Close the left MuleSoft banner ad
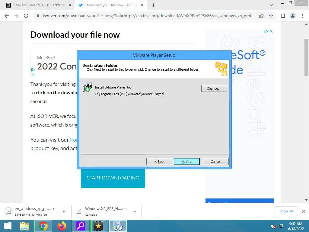The width and height of the screenshot is (309, 232). tap(33, 74)
